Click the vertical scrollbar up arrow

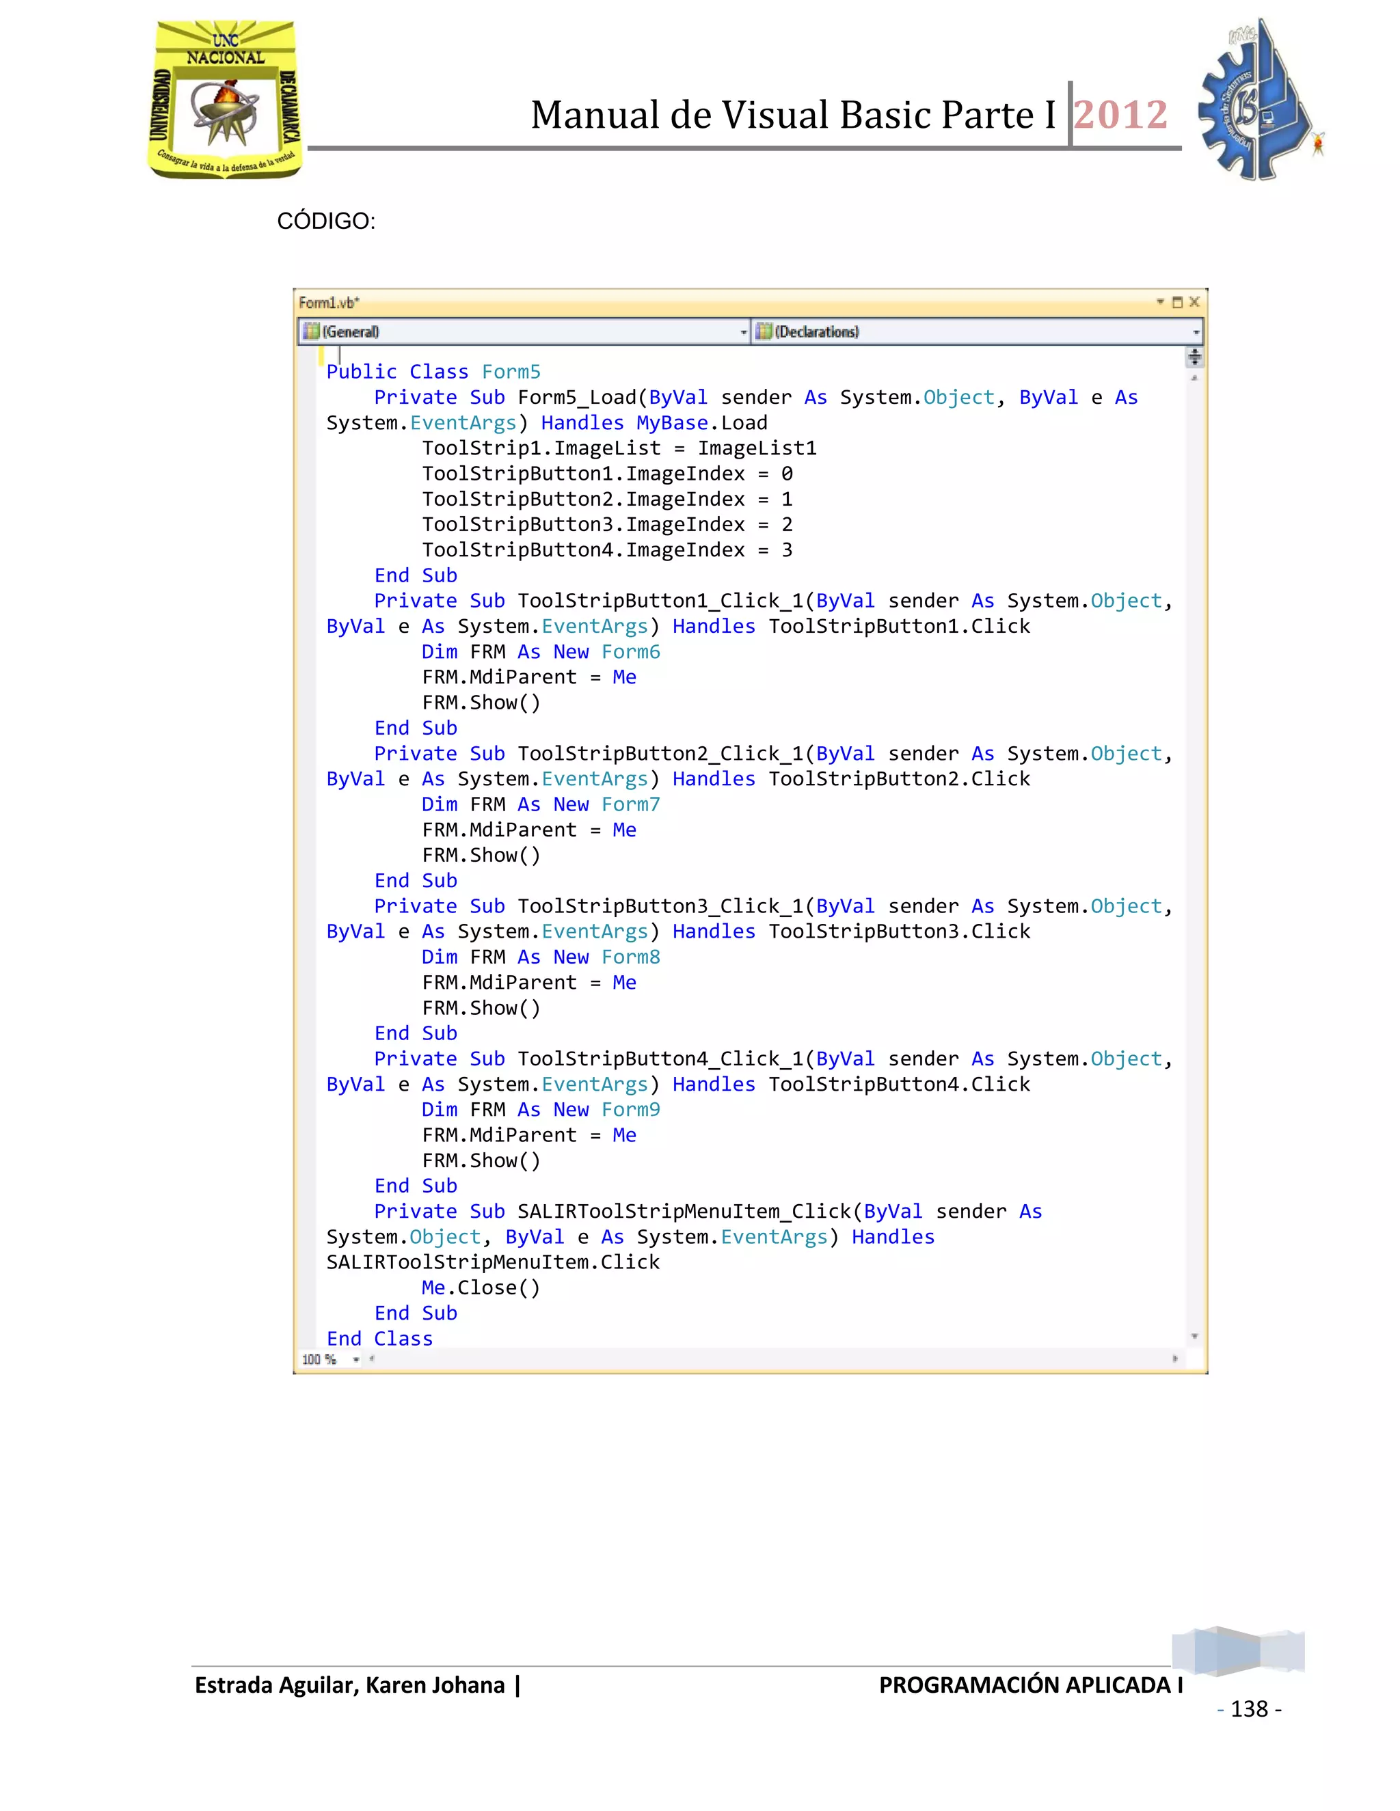pyautogui.click(x=1194, y=377)
